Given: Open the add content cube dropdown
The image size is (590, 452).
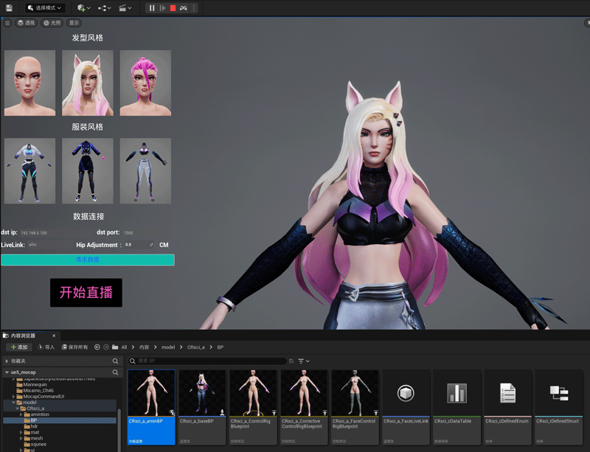Looking at the screenshot, I should 83,7.
